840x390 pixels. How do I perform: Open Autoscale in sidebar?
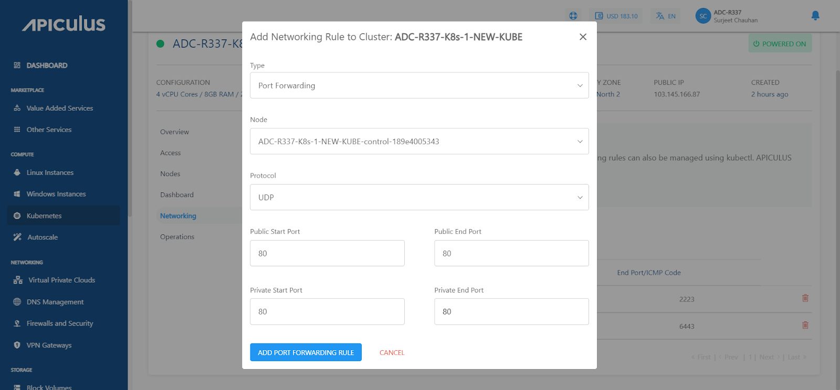point(43,237)
